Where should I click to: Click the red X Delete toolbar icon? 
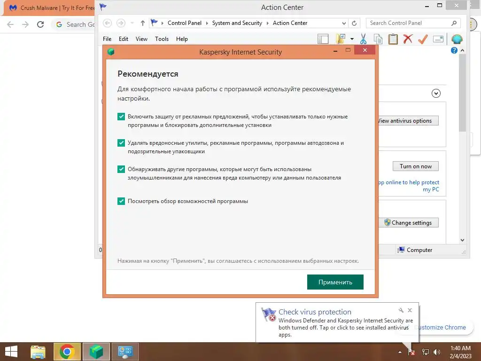pos(408,39)
